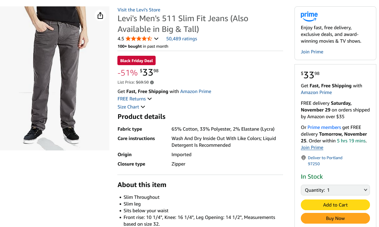The height and width of the screenshot is (227, 379).
Task: Click the In Stock status text
Action: coord(312,176)
